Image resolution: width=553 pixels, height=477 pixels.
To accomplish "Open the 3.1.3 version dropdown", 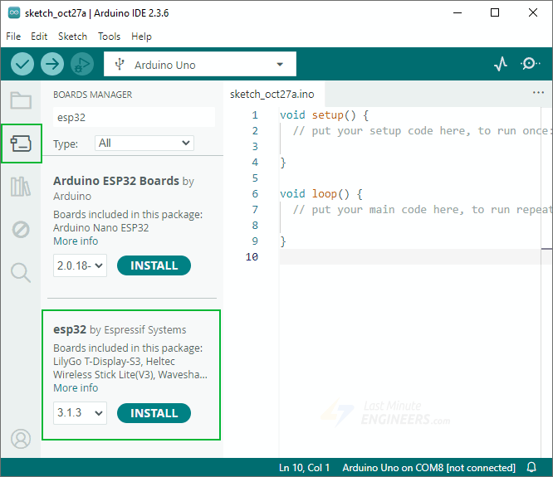I will (80, 413).
